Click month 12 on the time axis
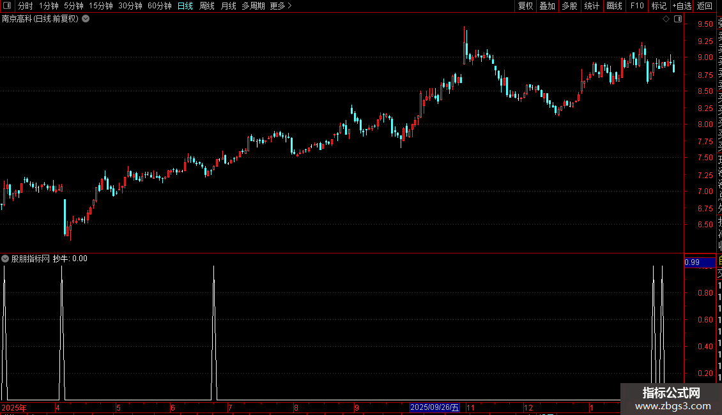Screen dimensions: 722x415 (x=528, y=407)
